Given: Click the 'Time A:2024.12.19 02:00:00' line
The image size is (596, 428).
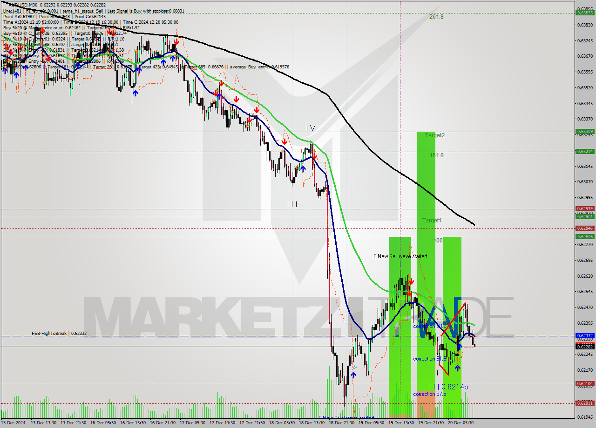Looking at the screenshot, I should point(31,22).
